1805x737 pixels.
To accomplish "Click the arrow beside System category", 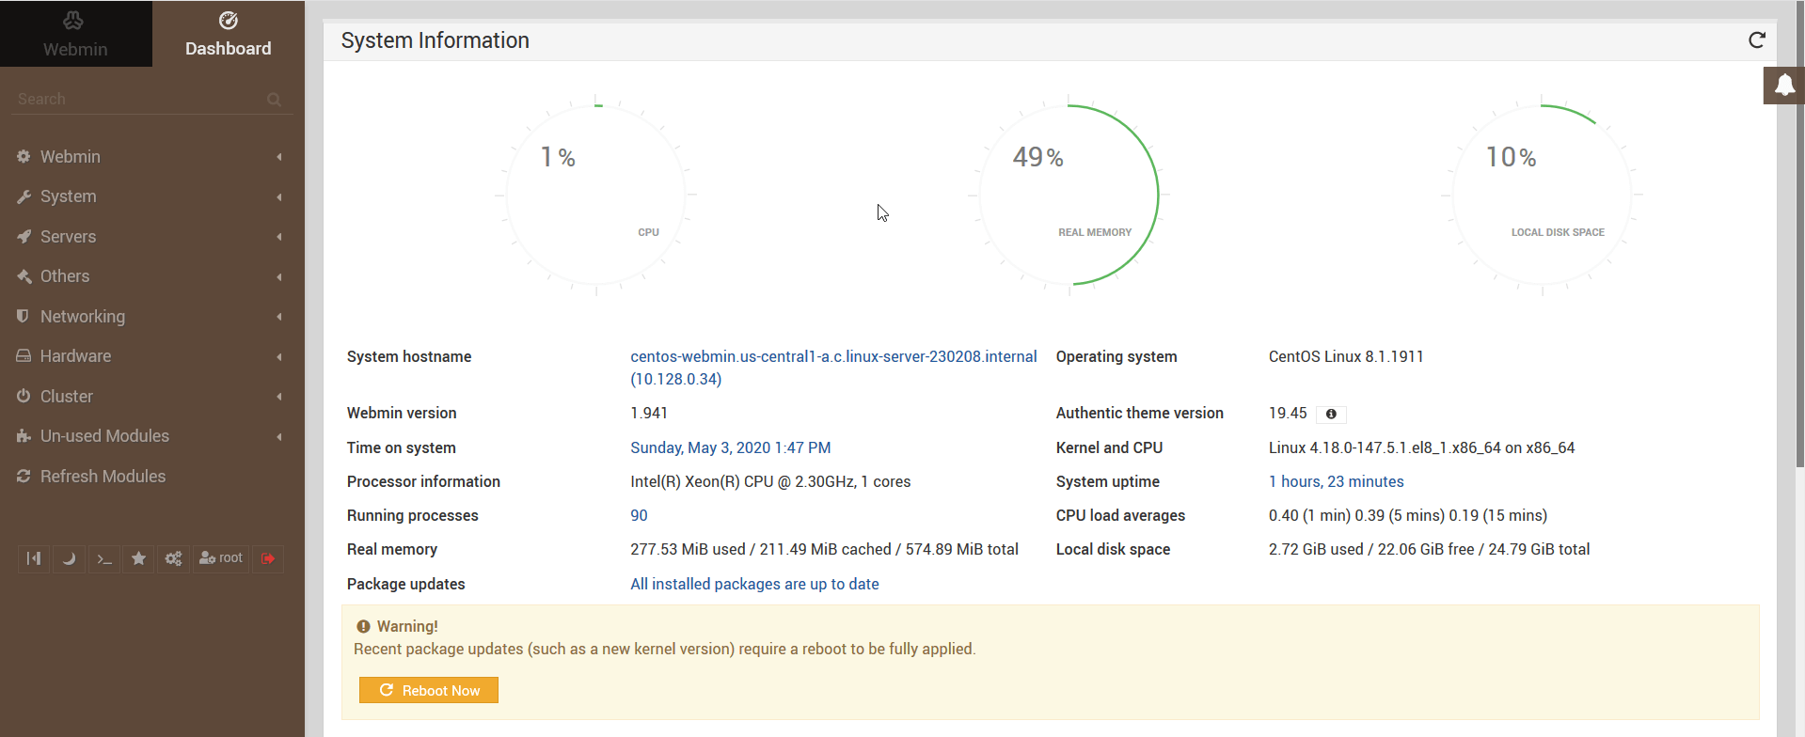I will pyautogui.click(x=279, y=197).
